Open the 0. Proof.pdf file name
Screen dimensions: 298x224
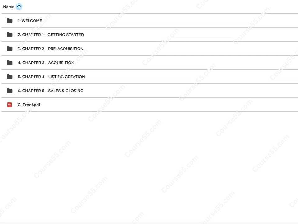[29, 105]
